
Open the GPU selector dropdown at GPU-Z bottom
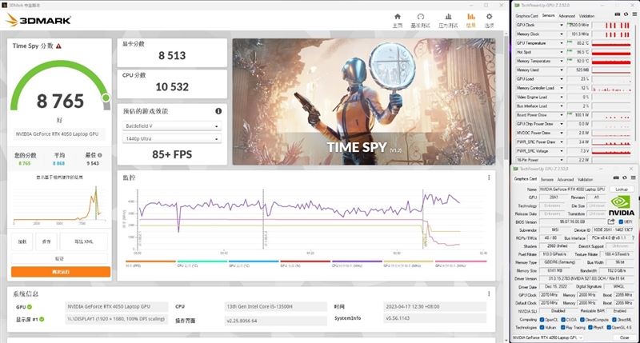click(x=549, y=337)
